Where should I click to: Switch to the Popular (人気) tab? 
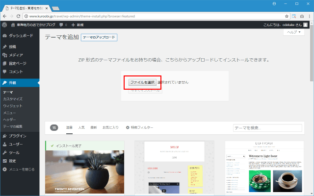[81, 127]
